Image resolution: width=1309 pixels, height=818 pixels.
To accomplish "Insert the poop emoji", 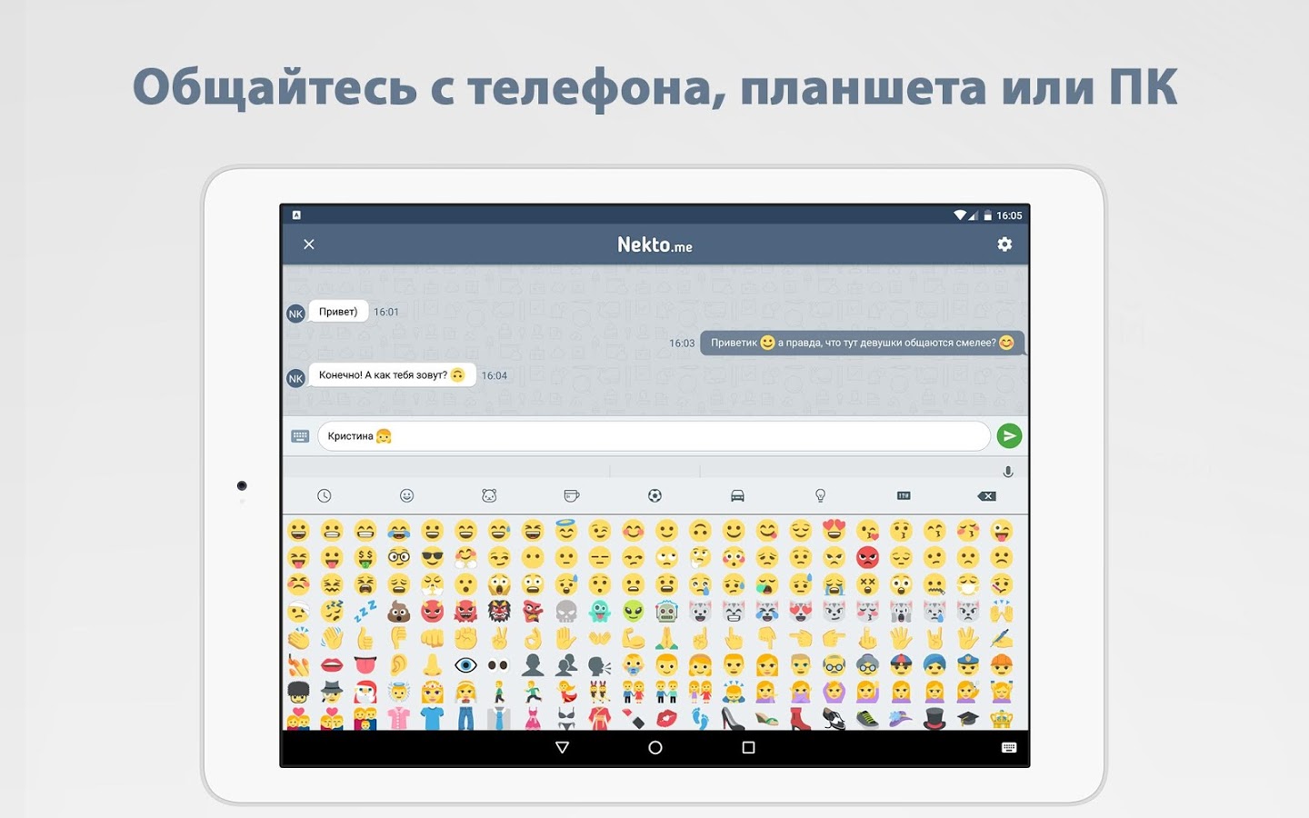I will point(399,612).
